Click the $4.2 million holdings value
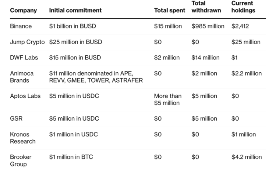Screen dimensions: 276x169 click(247, 157)
